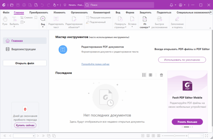Toggle facing pages view in status bar
Viewport: 213px width, 139px height.
pyautogui.click(x=153, y=136)
